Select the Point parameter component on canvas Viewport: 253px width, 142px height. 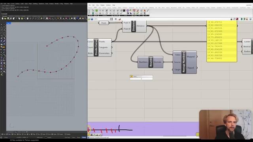pos(104,23)
